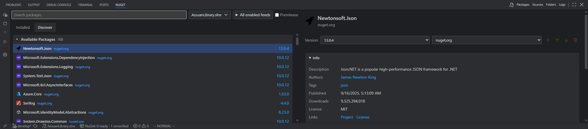Downgrade package with yellow down arrow

tap(566, 40)
